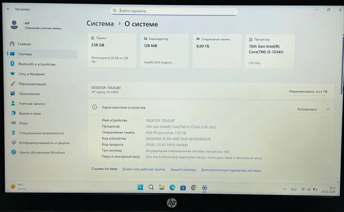Click the clock and date in taskbar

[x=328, y=190]
